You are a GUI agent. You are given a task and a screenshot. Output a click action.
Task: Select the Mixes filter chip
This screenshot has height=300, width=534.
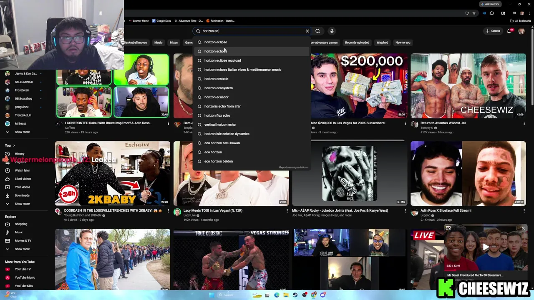coord(174,42)
